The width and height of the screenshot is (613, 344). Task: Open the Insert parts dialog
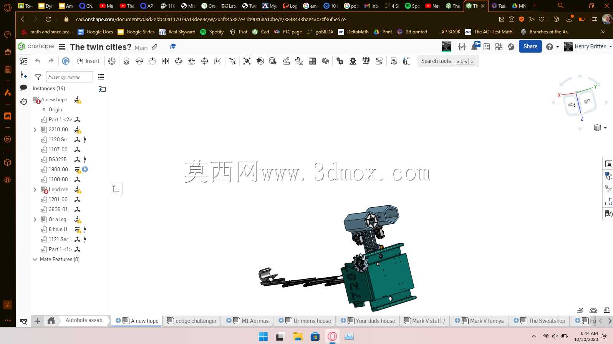[88, 61]
